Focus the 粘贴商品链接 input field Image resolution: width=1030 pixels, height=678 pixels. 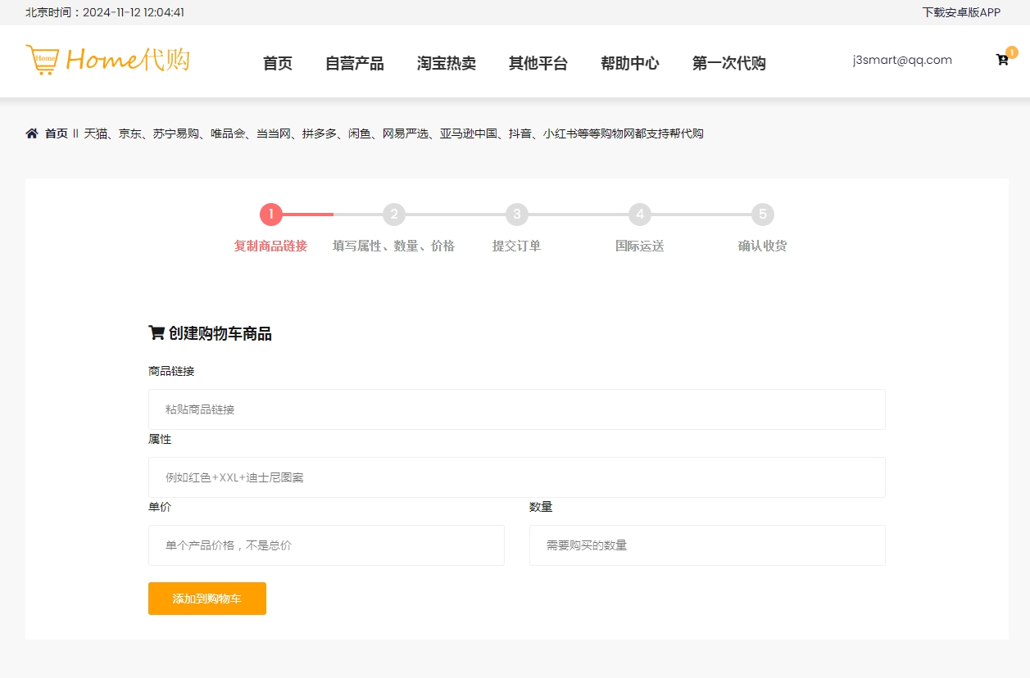tap(516, 409)
